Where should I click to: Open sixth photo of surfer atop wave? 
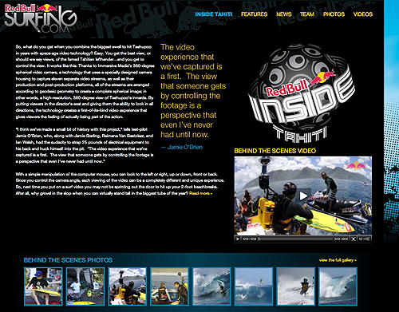pos(254,286)
